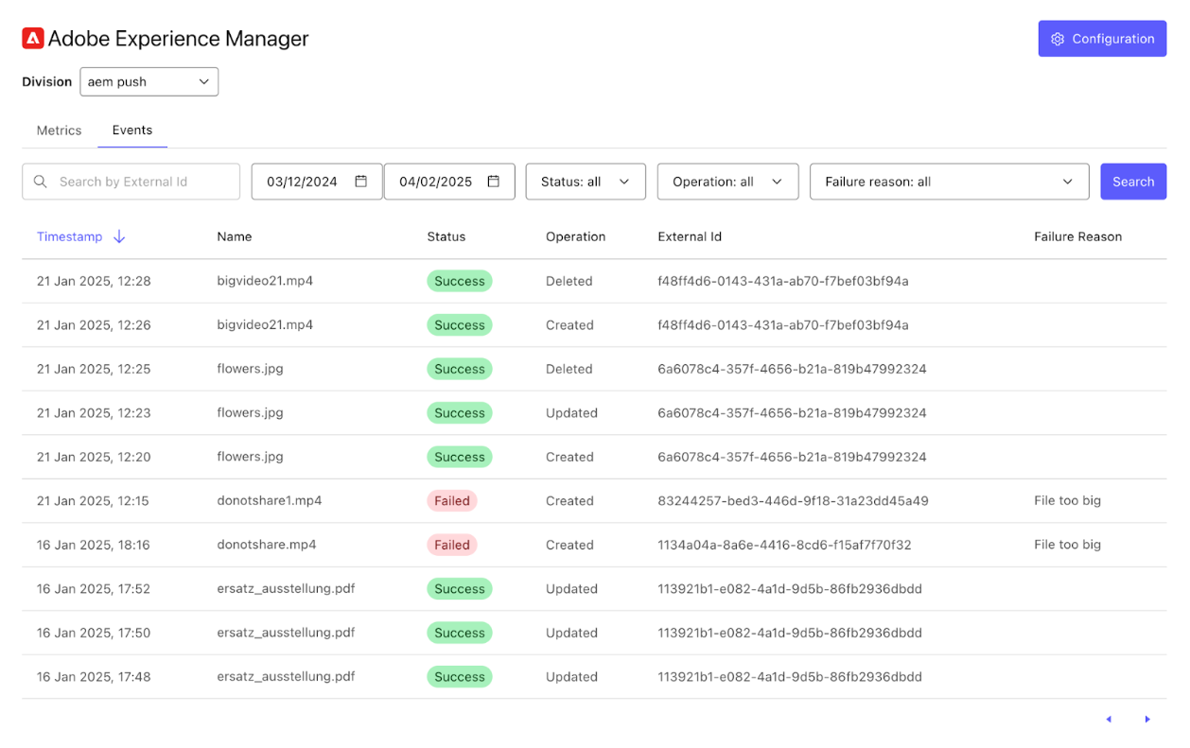The image size is (1190, 748).
Task: Focus the Search by External Id field
Action: coord(142,182)
